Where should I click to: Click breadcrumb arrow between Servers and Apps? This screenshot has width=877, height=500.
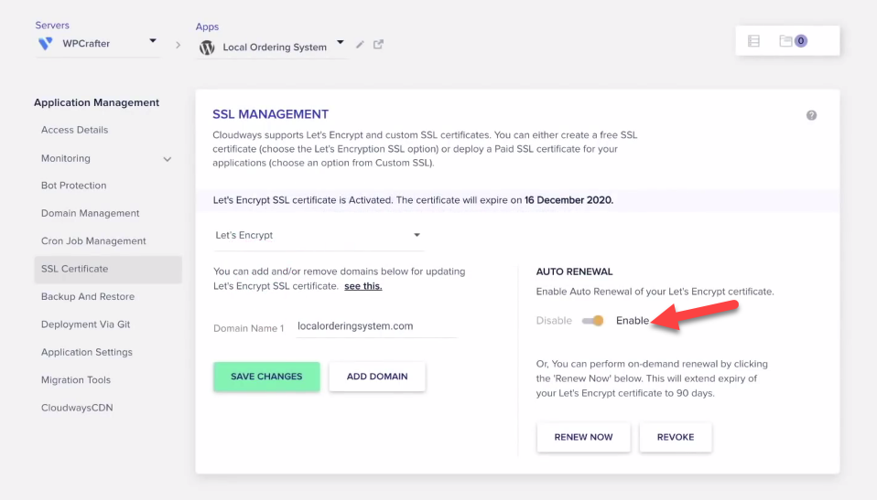(x=178, y=45)
